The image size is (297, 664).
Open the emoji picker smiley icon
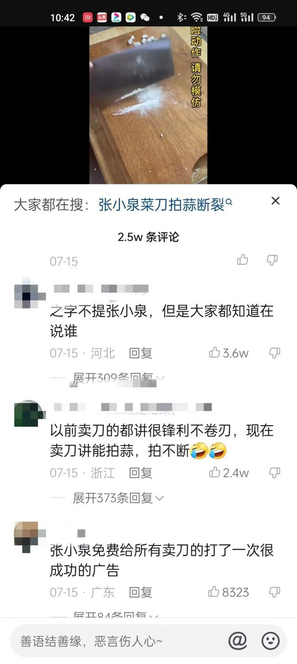tap(271, 641)
